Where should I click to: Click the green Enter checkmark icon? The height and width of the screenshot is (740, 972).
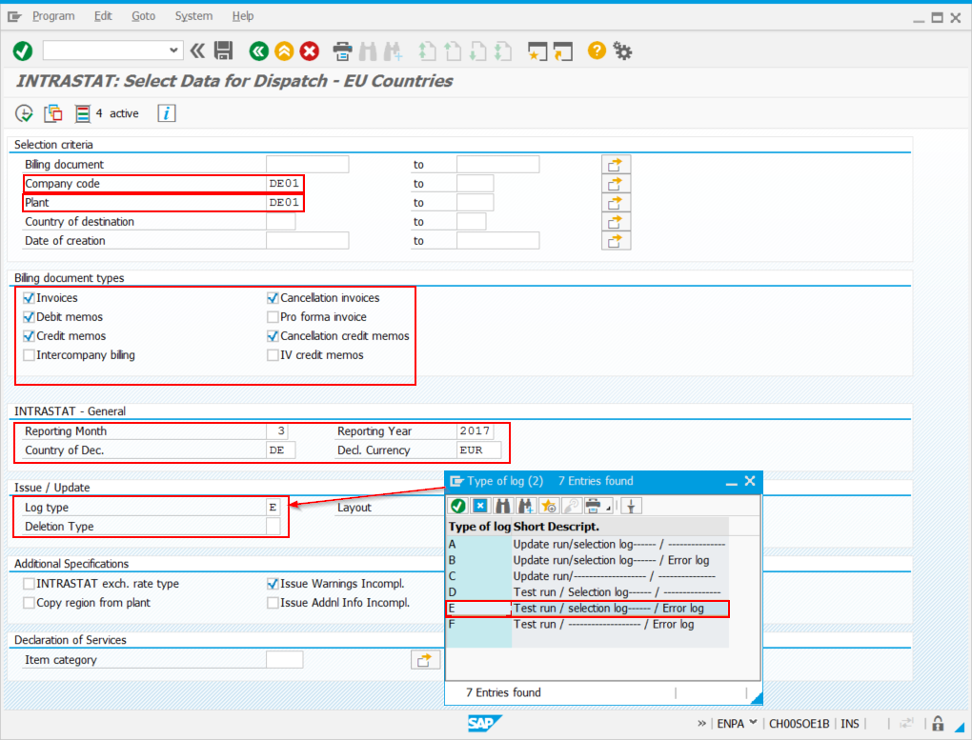[x=23, y=50]
